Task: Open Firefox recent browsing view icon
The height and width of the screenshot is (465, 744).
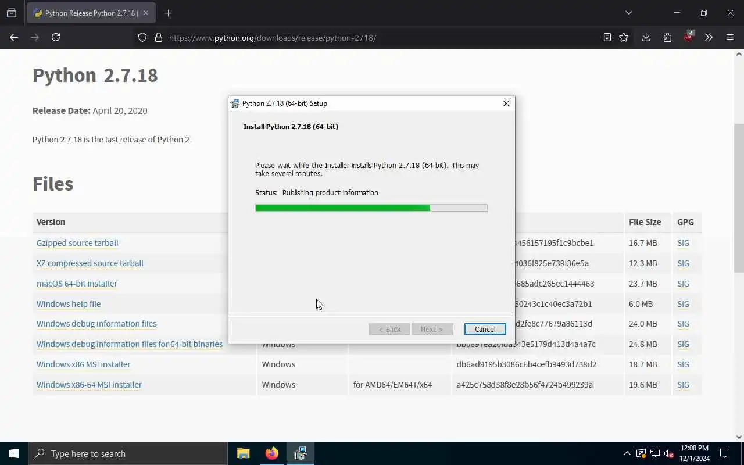Action: point(12,13)
